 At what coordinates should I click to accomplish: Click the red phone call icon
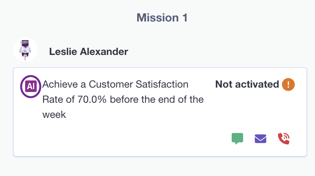[x=283, y=139]
